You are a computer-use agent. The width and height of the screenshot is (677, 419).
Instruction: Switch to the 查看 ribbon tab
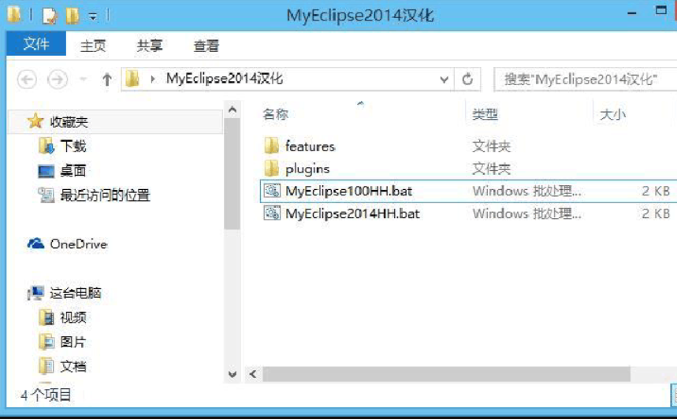tap(206, 46)
